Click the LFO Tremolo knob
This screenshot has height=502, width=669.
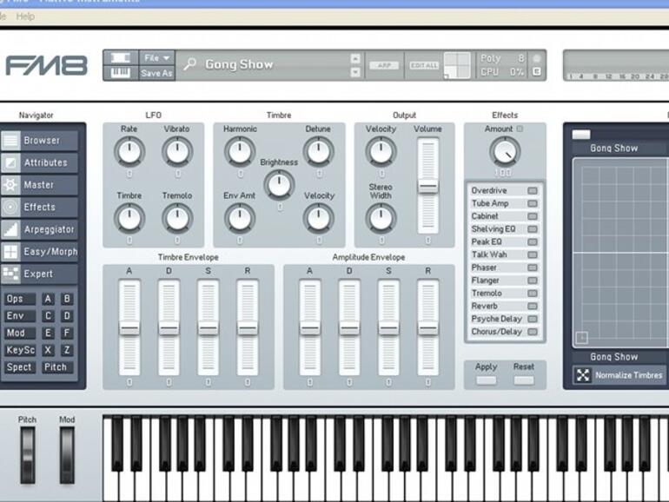tap(177, 218)
